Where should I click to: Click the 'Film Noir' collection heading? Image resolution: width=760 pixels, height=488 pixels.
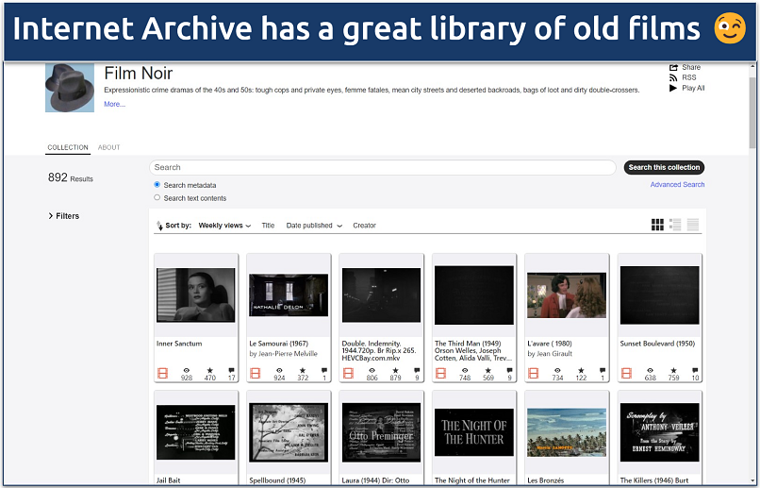point(138,74)
